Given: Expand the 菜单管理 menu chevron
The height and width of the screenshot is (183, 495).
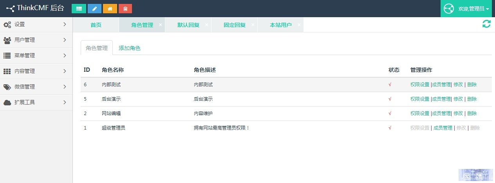Looking at the screenshot, I should pos(65,55).
